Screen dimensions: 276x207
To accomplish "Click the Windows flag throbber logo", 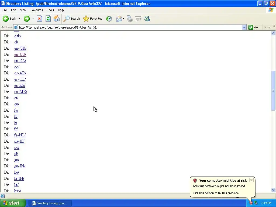I will point(271,10).
